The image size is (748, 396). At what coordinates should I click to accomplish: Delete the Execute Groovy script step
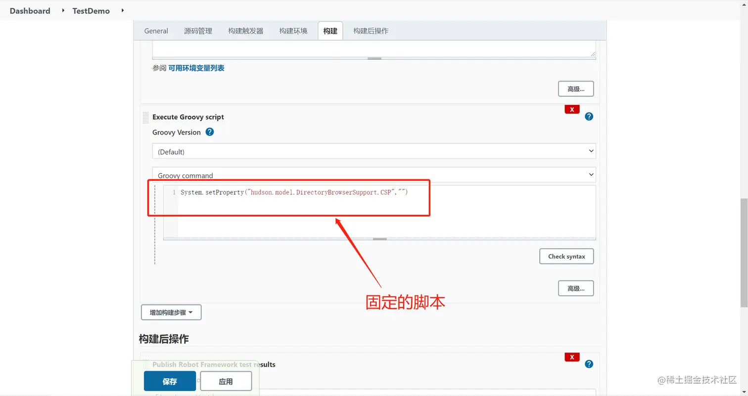point(572,110)
